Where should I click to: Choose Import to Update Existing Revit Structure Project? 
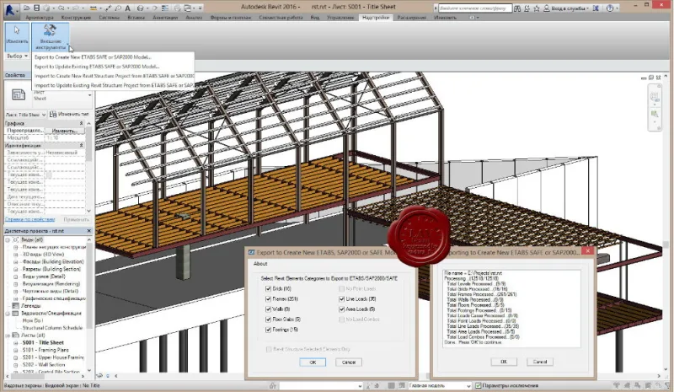114,86
